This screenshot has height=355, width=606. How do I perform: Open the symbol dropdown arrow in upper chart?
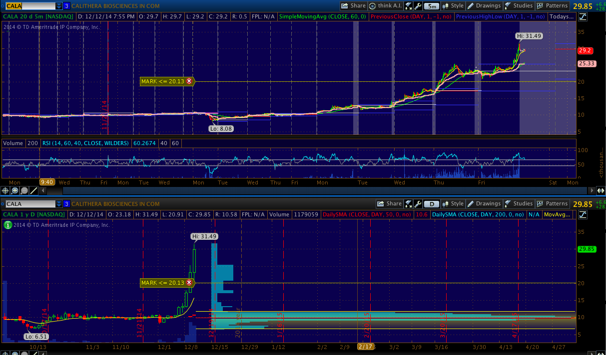tap(59, 6)
